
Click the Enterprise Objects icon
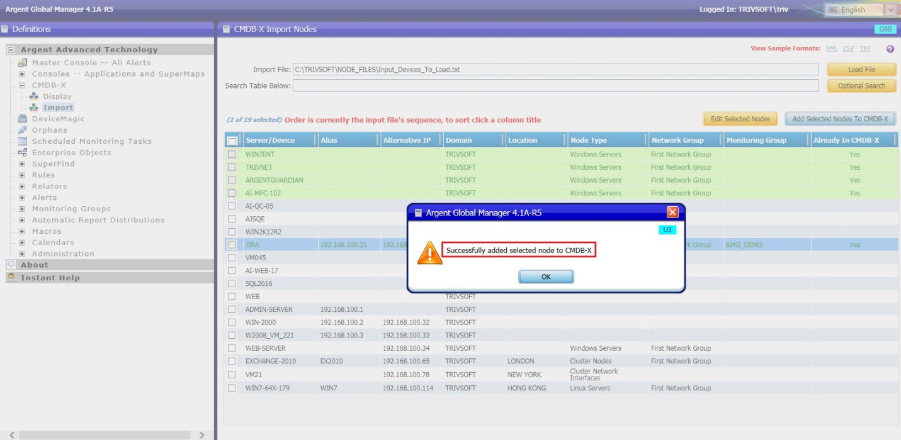[x=23, y=153]
